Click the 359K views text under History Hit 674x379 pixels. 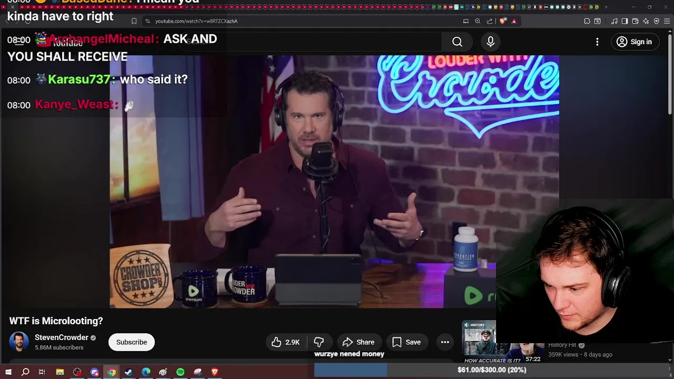tap(563, 355)
